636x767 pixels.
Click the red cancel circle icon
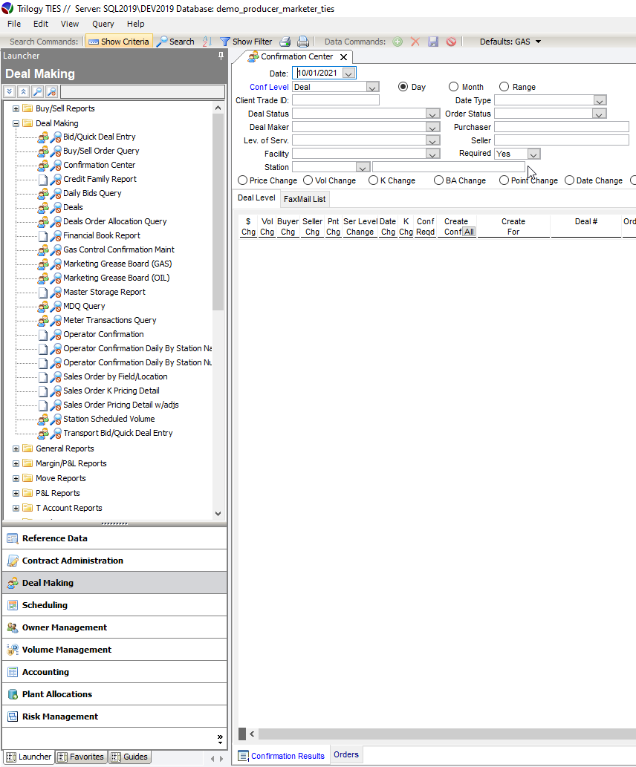pyautogui.click(x=451, y=42)
